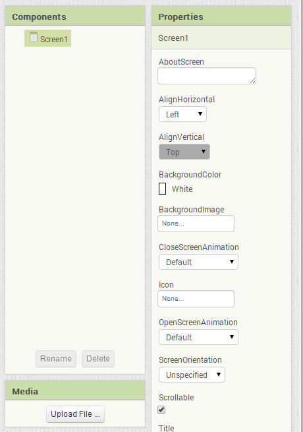
Task: Open the BackgroundImage None field
Action: tap(196, 224)
